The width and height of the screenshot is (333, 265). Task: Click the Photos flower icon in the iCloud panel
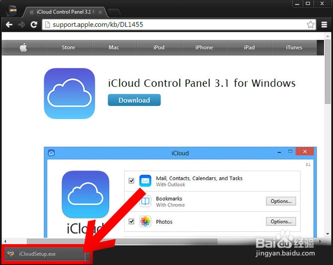click(145, 221)
